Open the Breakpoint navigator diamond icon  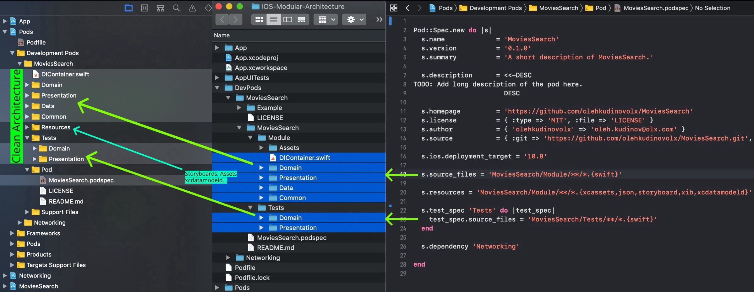(x=208, y=8)
